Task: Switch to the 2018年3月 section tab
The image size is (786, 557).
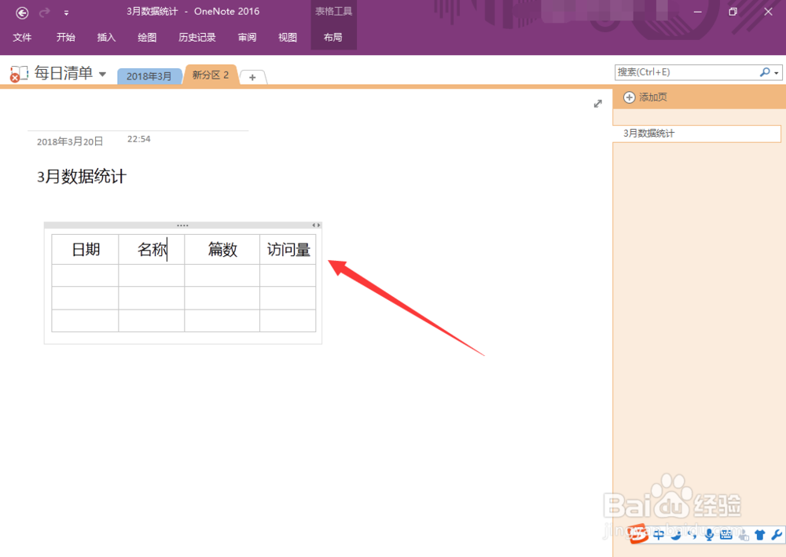Action: (149, 76)
